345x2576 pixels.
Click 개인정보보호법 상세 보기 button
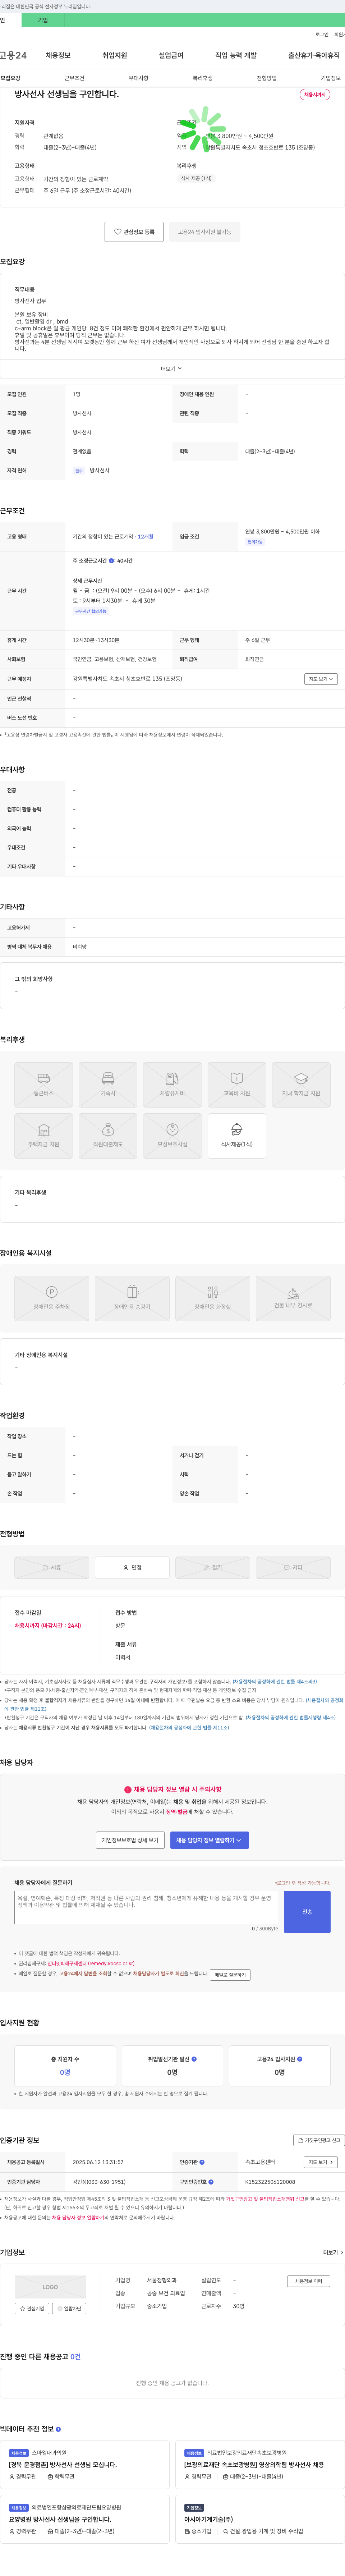tap(130, 1840)
